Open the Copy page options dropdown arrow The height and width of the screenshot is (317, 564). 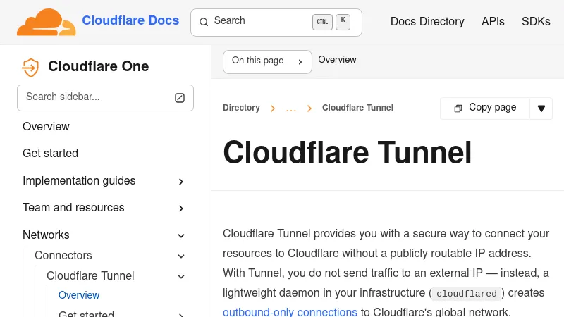[x=541, y=108]
